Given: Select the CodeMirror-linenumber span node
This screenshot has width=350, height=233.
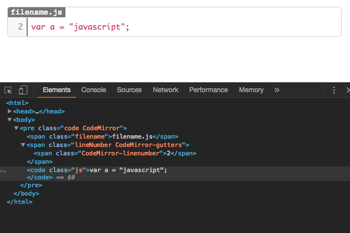Looking at the screenshot, I should (x=115, y=153).
